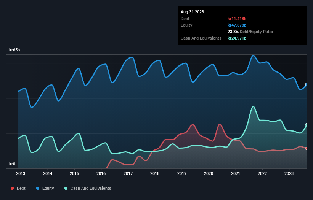The image size is (313, 200).
Task: Click the kr0 y-axis label
Action: click(x=12, y=164)
